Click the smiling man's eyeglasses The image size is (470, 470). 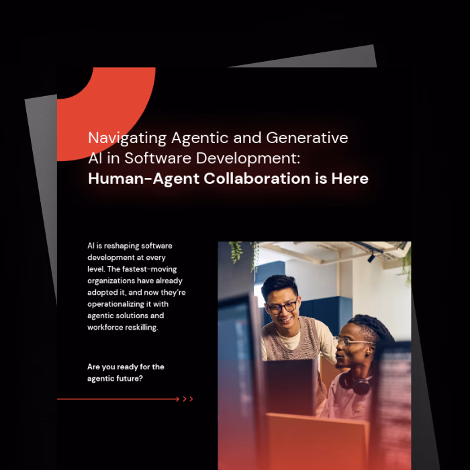coord(281,308)
